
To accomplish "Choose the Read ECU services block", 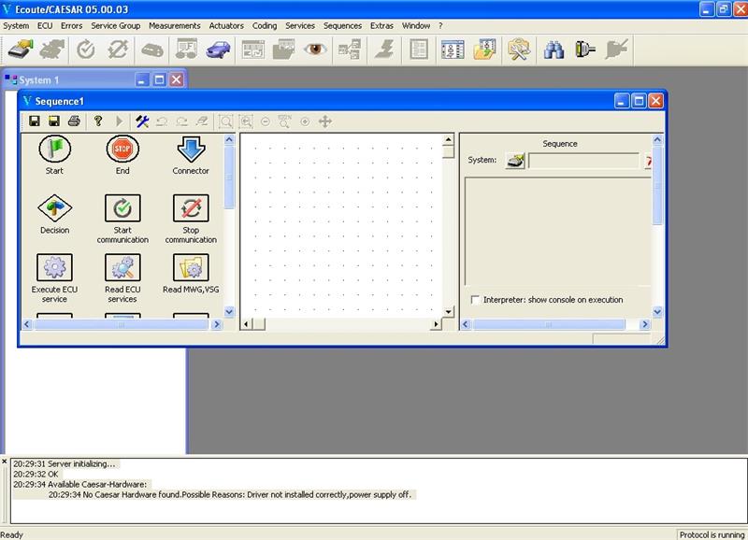I will pos(122,268).
